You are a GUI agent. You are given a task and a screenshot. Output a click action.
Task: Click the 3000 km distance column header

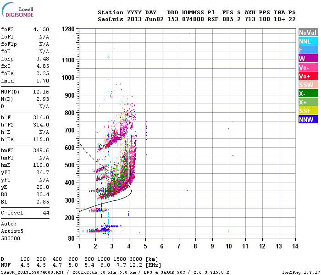click(136, 259)
